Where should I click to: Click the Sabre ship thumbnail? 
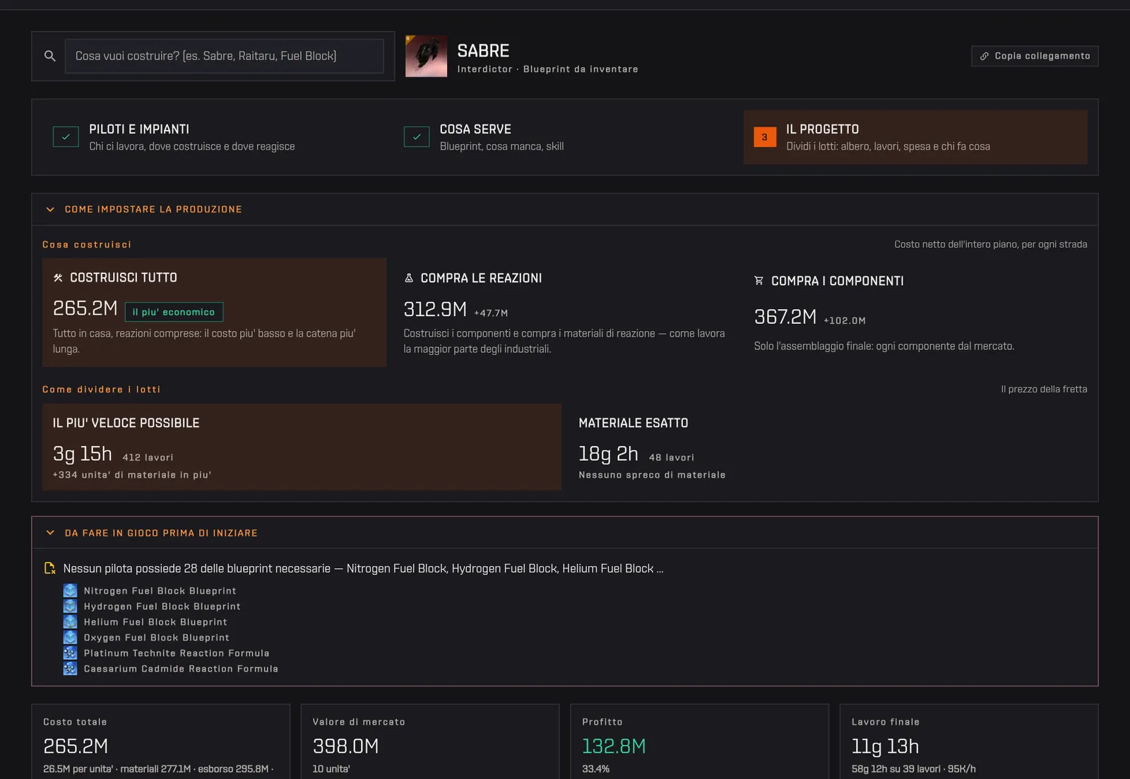point(426,56)
